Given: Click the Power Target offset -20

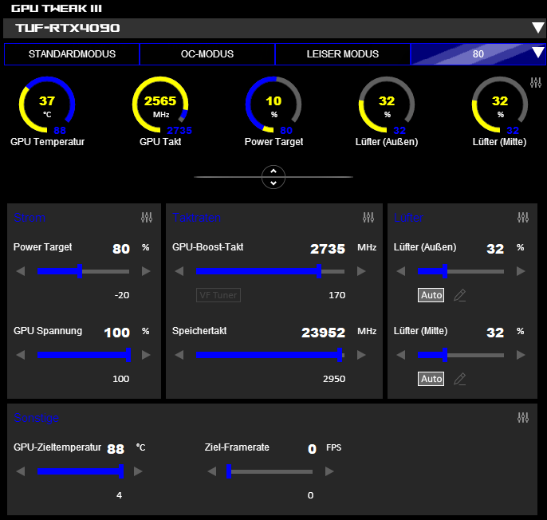Looking at the screenshot, I should click(122, 295).
